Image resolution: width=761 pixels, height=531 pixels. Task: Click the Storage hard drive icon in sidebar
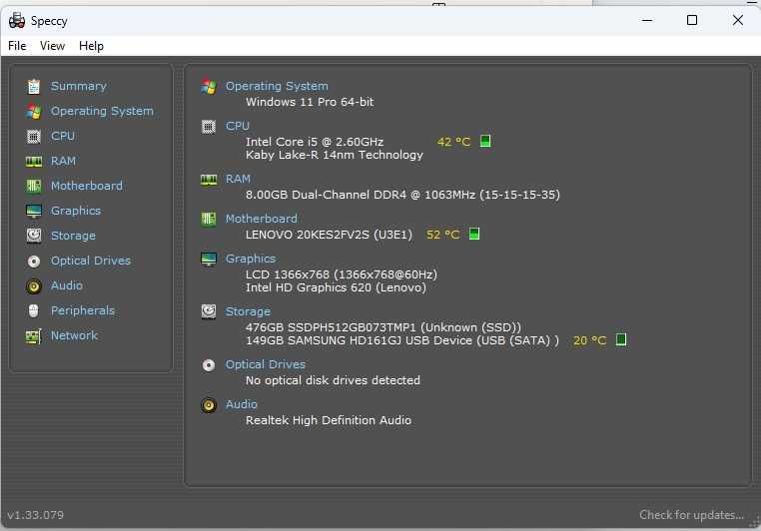[34, 236]
